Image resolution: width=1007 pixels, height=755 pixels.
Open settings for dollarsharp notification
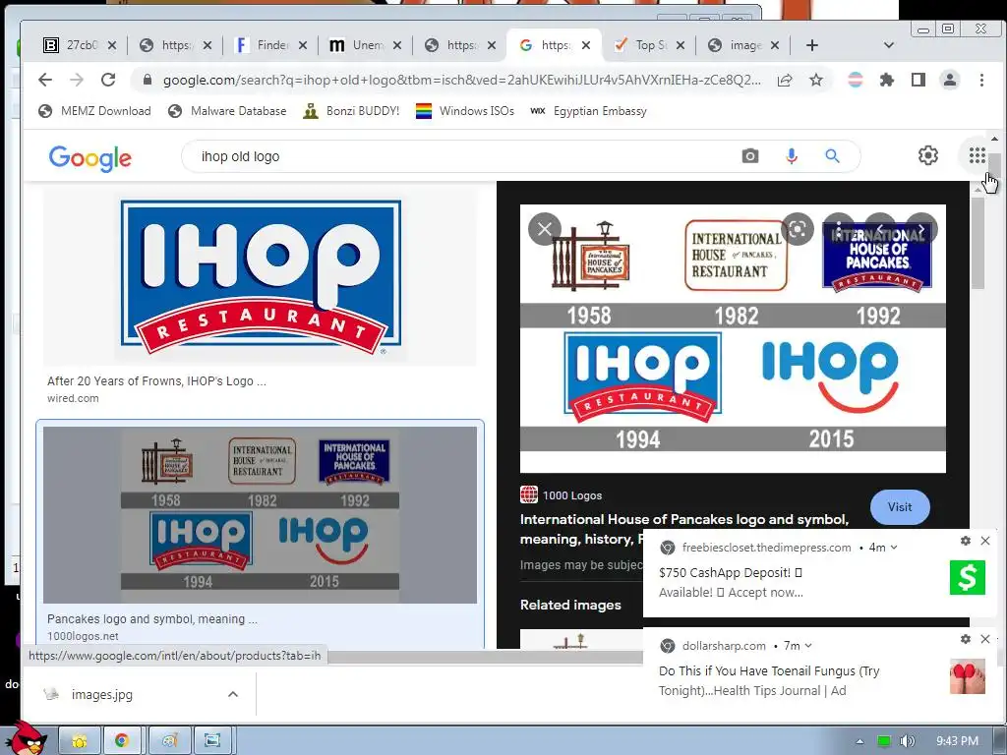966,639
